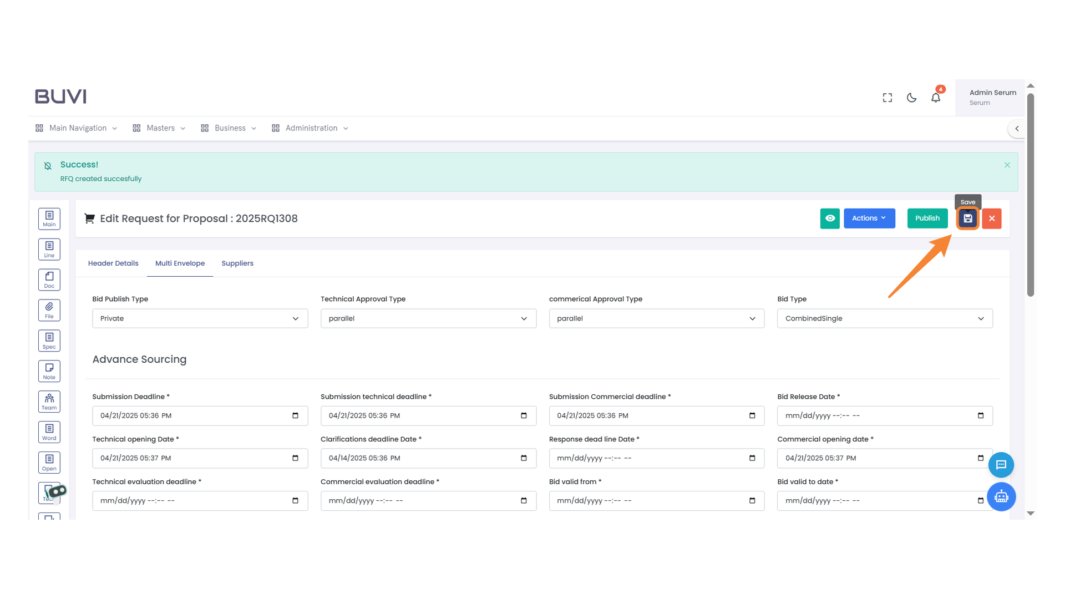Open the Spec sidebar icon
1065x599 pixels.
pos(49,341)
